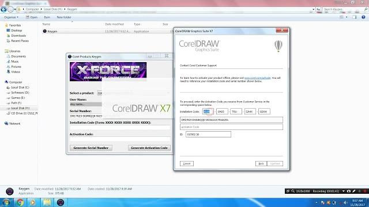Open Games (E:) drive in sidebar
Screen dimensions: 369x207
[18, 98]
